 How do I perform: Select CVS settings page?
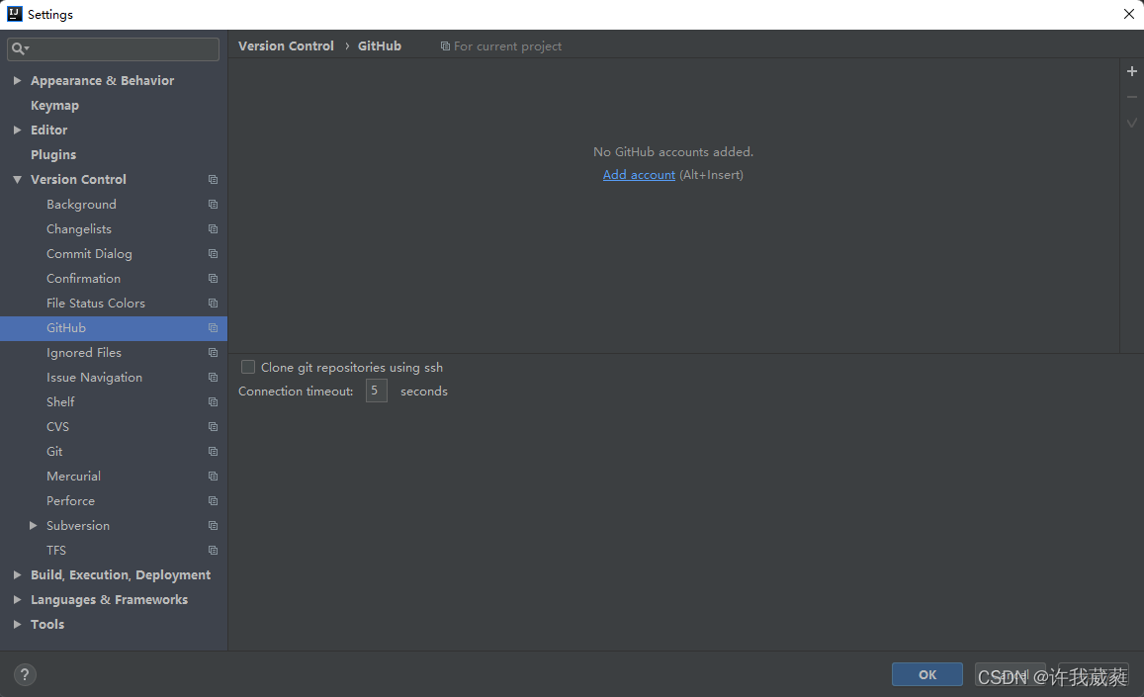pyautogui.click(x=57, y=427)
